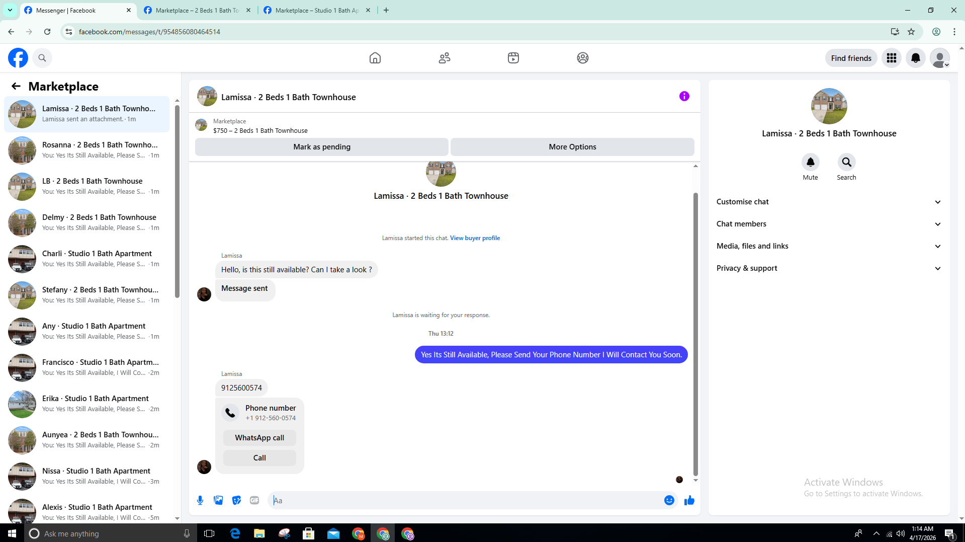Click the Facebook logo icon

(18, 58)
